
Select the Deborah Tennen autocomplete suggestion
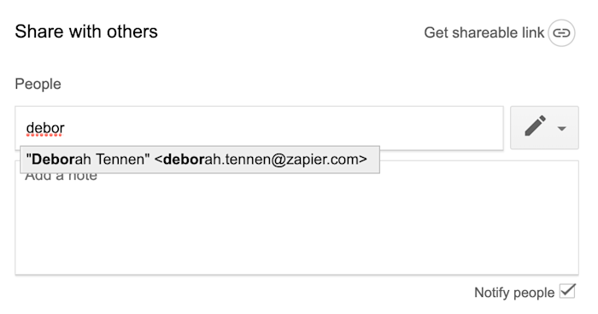(200, 160)
